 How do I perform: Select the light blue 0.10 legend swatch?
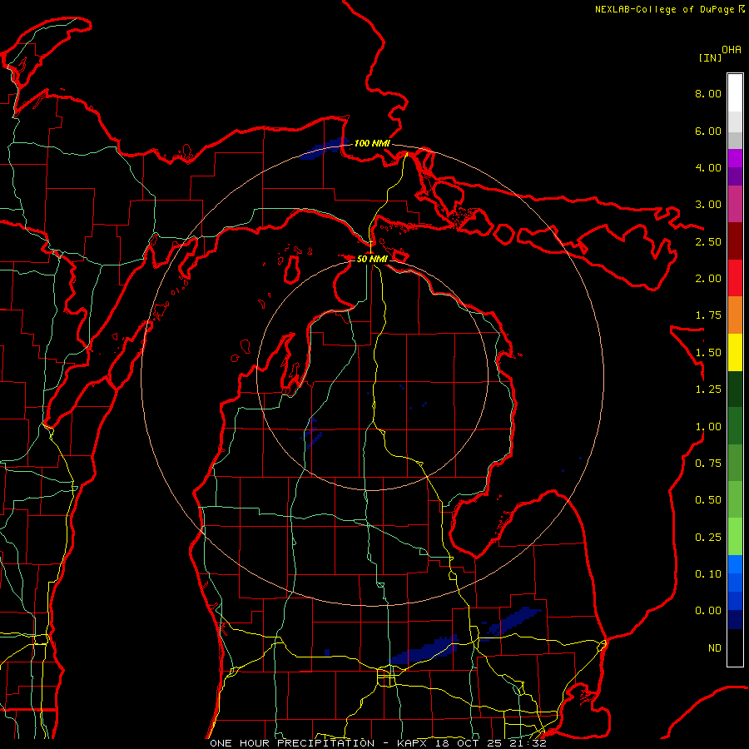point(735,564)
